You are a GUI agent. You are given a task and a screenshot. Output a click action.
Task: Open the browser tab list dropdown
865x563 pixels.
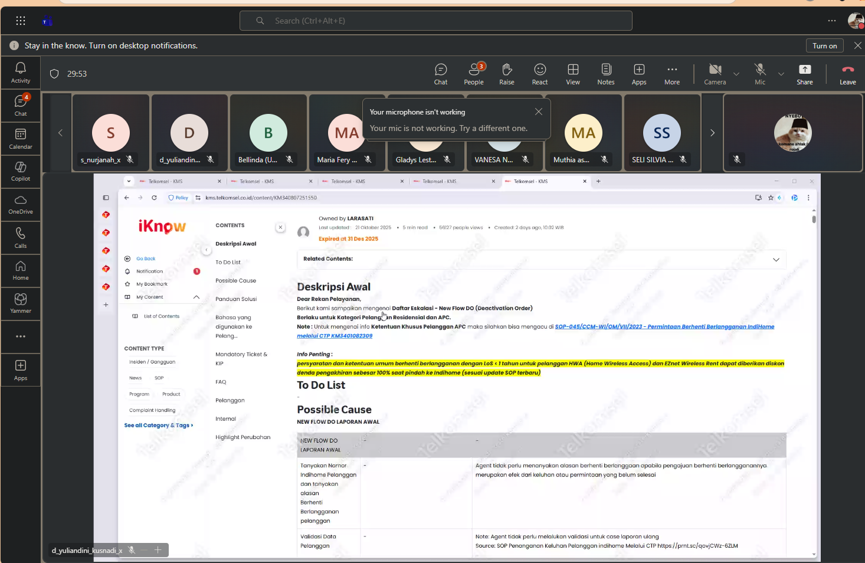pos(128,181)
